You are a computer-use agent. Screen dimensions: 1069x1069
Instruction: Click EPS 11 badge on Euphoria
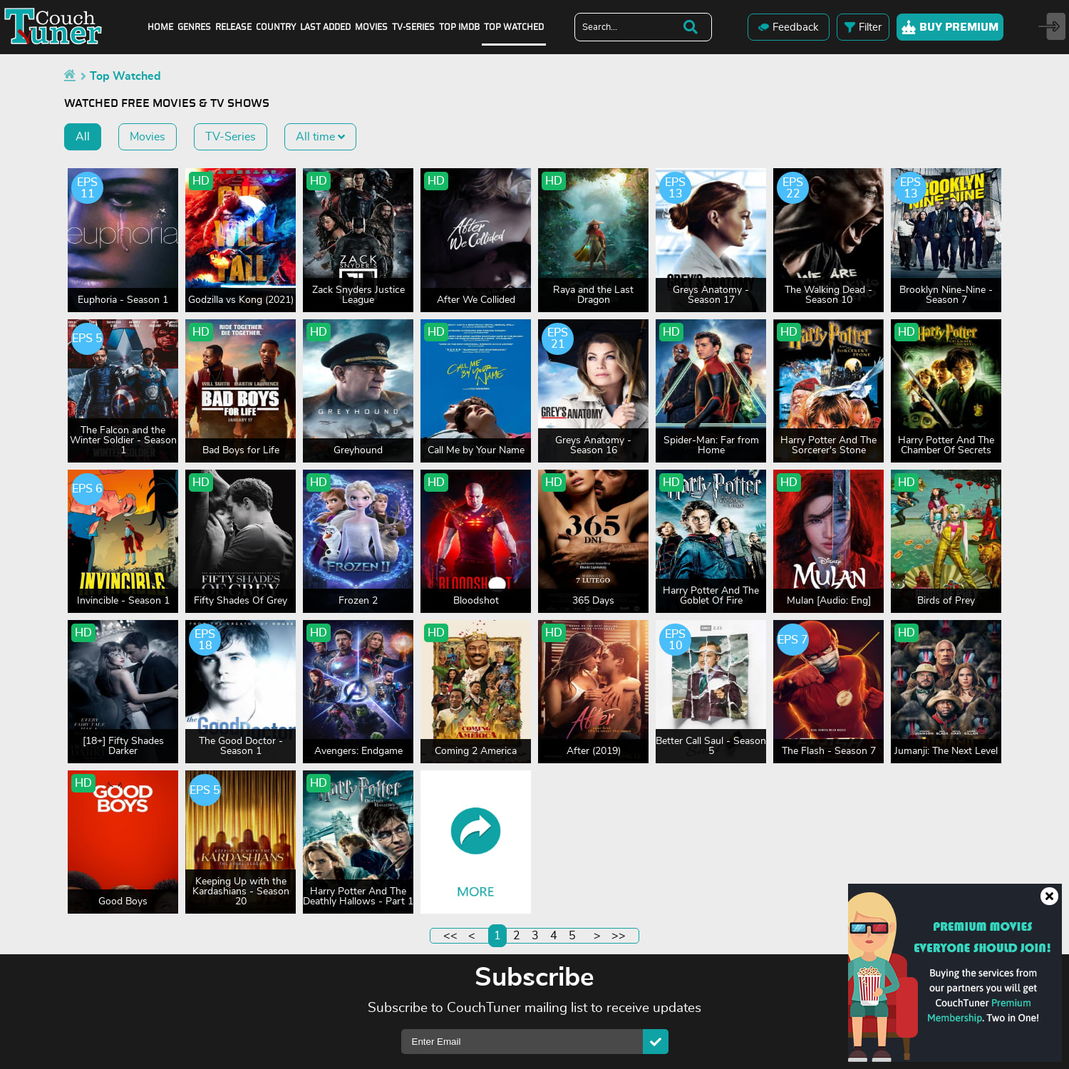coord(87,187)
